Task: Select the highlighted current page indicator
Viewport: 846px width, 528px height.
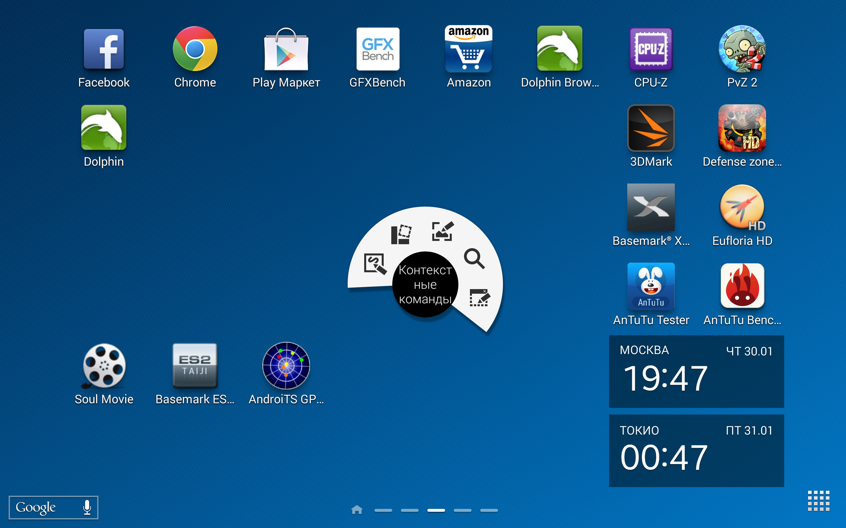Action: [x=436, y=511]
